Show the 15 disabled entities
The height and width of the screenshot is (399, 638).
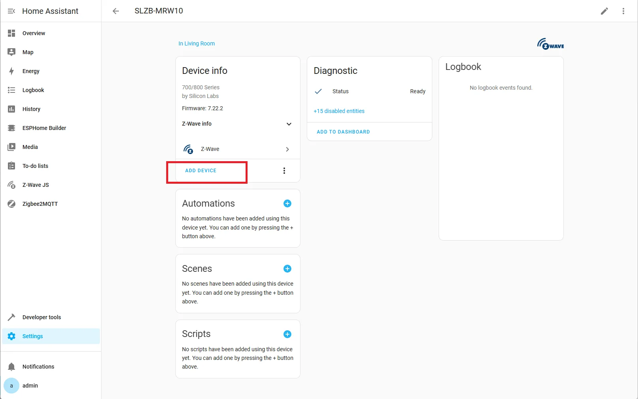coord(338,111)
